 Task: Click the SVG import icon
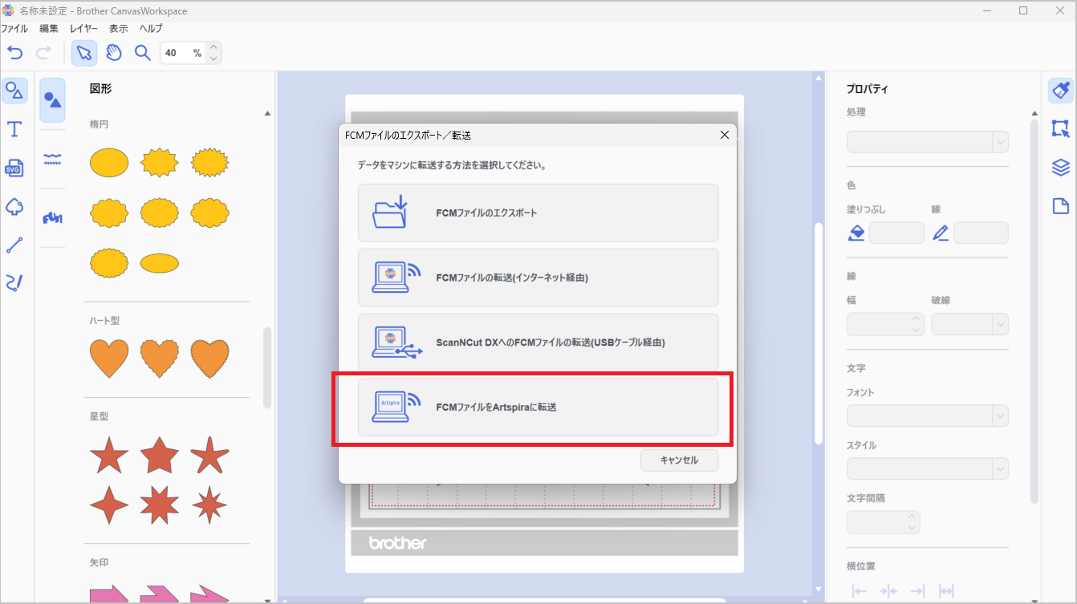(x=14, y=168)
